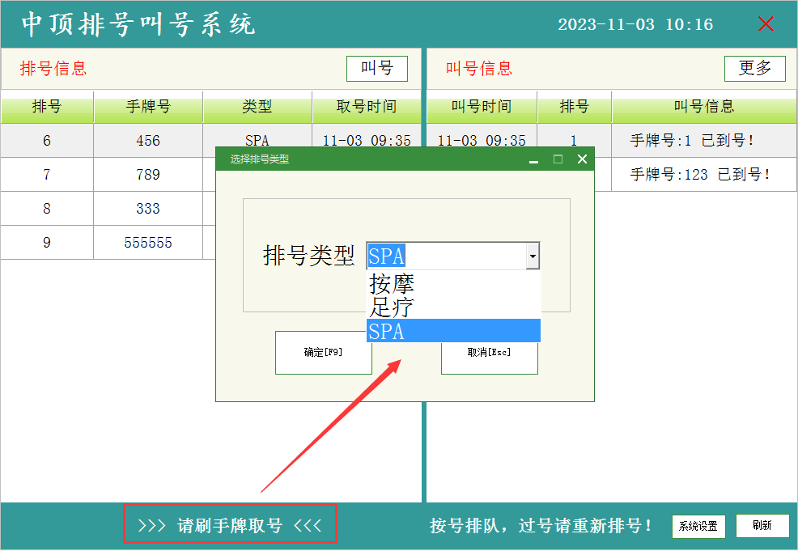Maximize the 选择排号类型 dialog
798x551 pixels.
[x=558, y=159]
